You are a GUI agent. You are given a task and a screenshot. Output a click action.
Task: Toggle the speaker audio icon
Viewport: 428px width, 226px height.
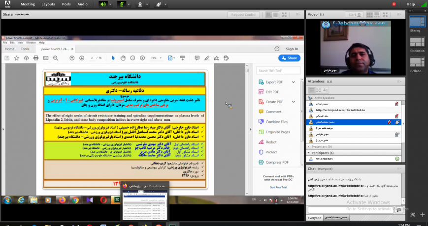103,4
